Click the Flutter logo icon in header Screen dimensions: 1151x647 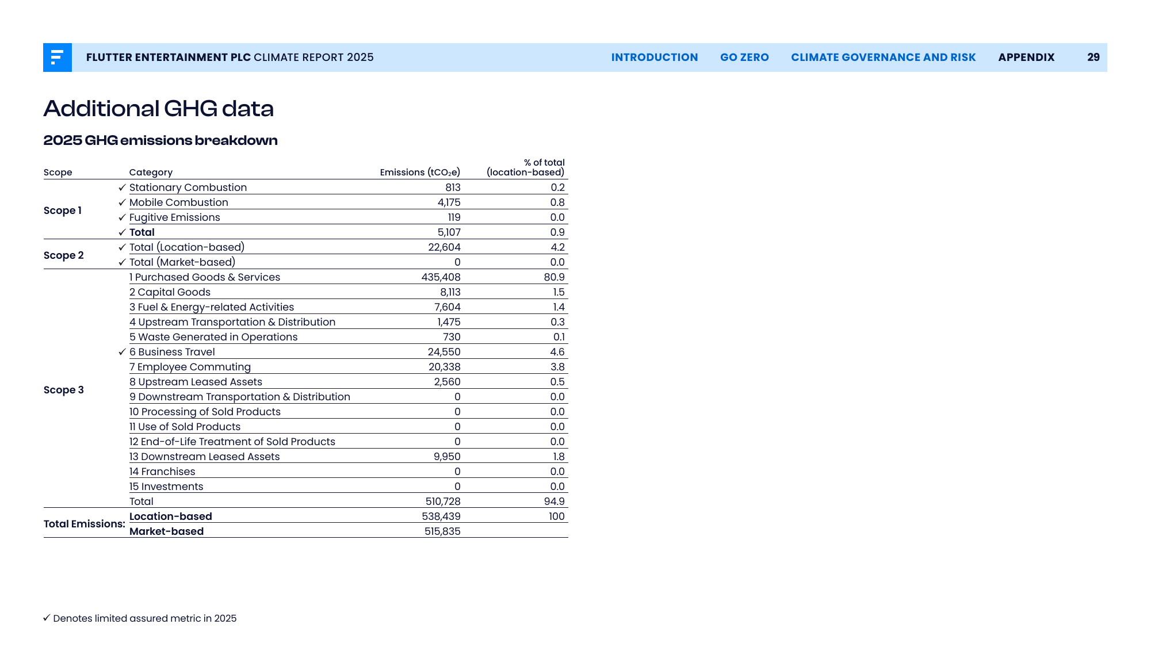click(x=58, y=58)
